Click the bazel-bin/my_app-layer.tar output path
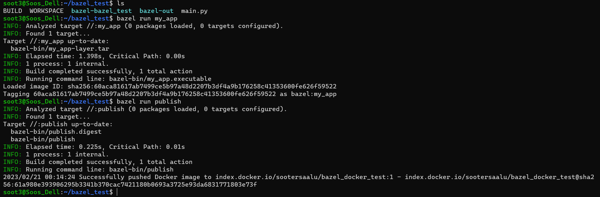 [60, 49]
